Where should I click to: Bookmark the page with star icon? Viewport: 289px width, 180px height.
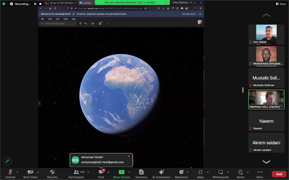[x=146, y=8]
